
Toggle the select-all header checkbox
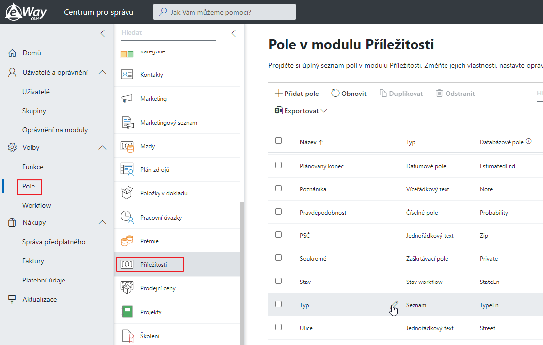279,140
